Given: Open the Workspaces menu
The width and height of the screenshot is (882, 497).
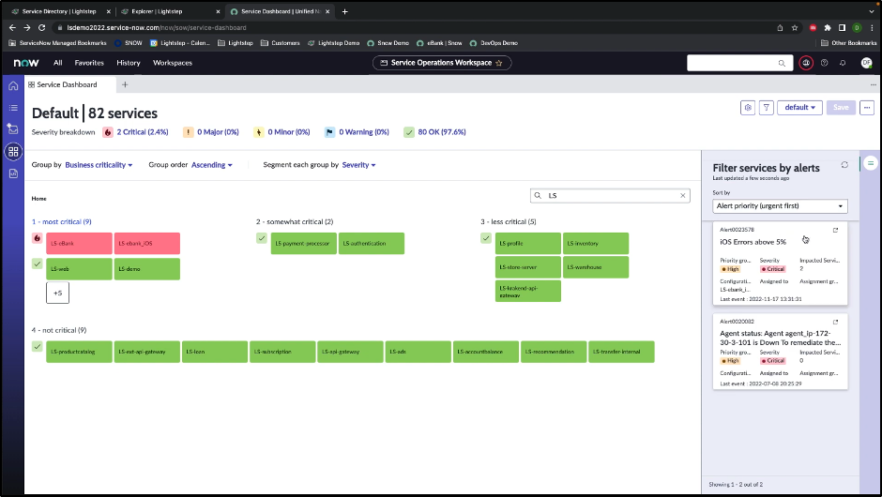Looking at the screenshot, I should coord(173,63).
